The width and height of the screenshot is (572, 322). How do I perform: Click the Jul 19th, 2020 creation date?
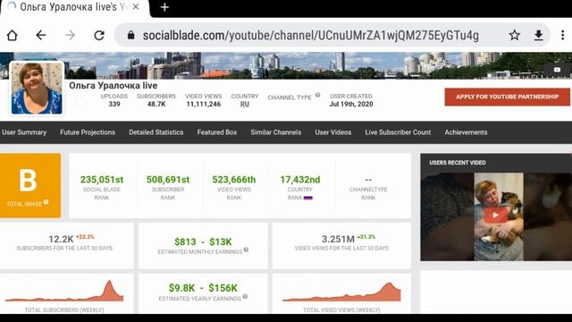pos(351,104)
